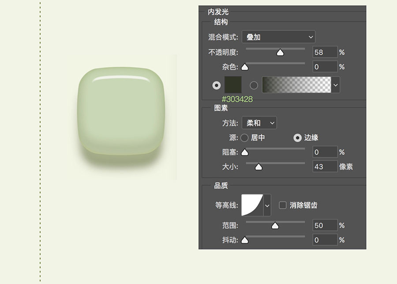This screenshot has width=397, height=284.
Task: Click the 范围 slider handle
Action: click(275, 225)
